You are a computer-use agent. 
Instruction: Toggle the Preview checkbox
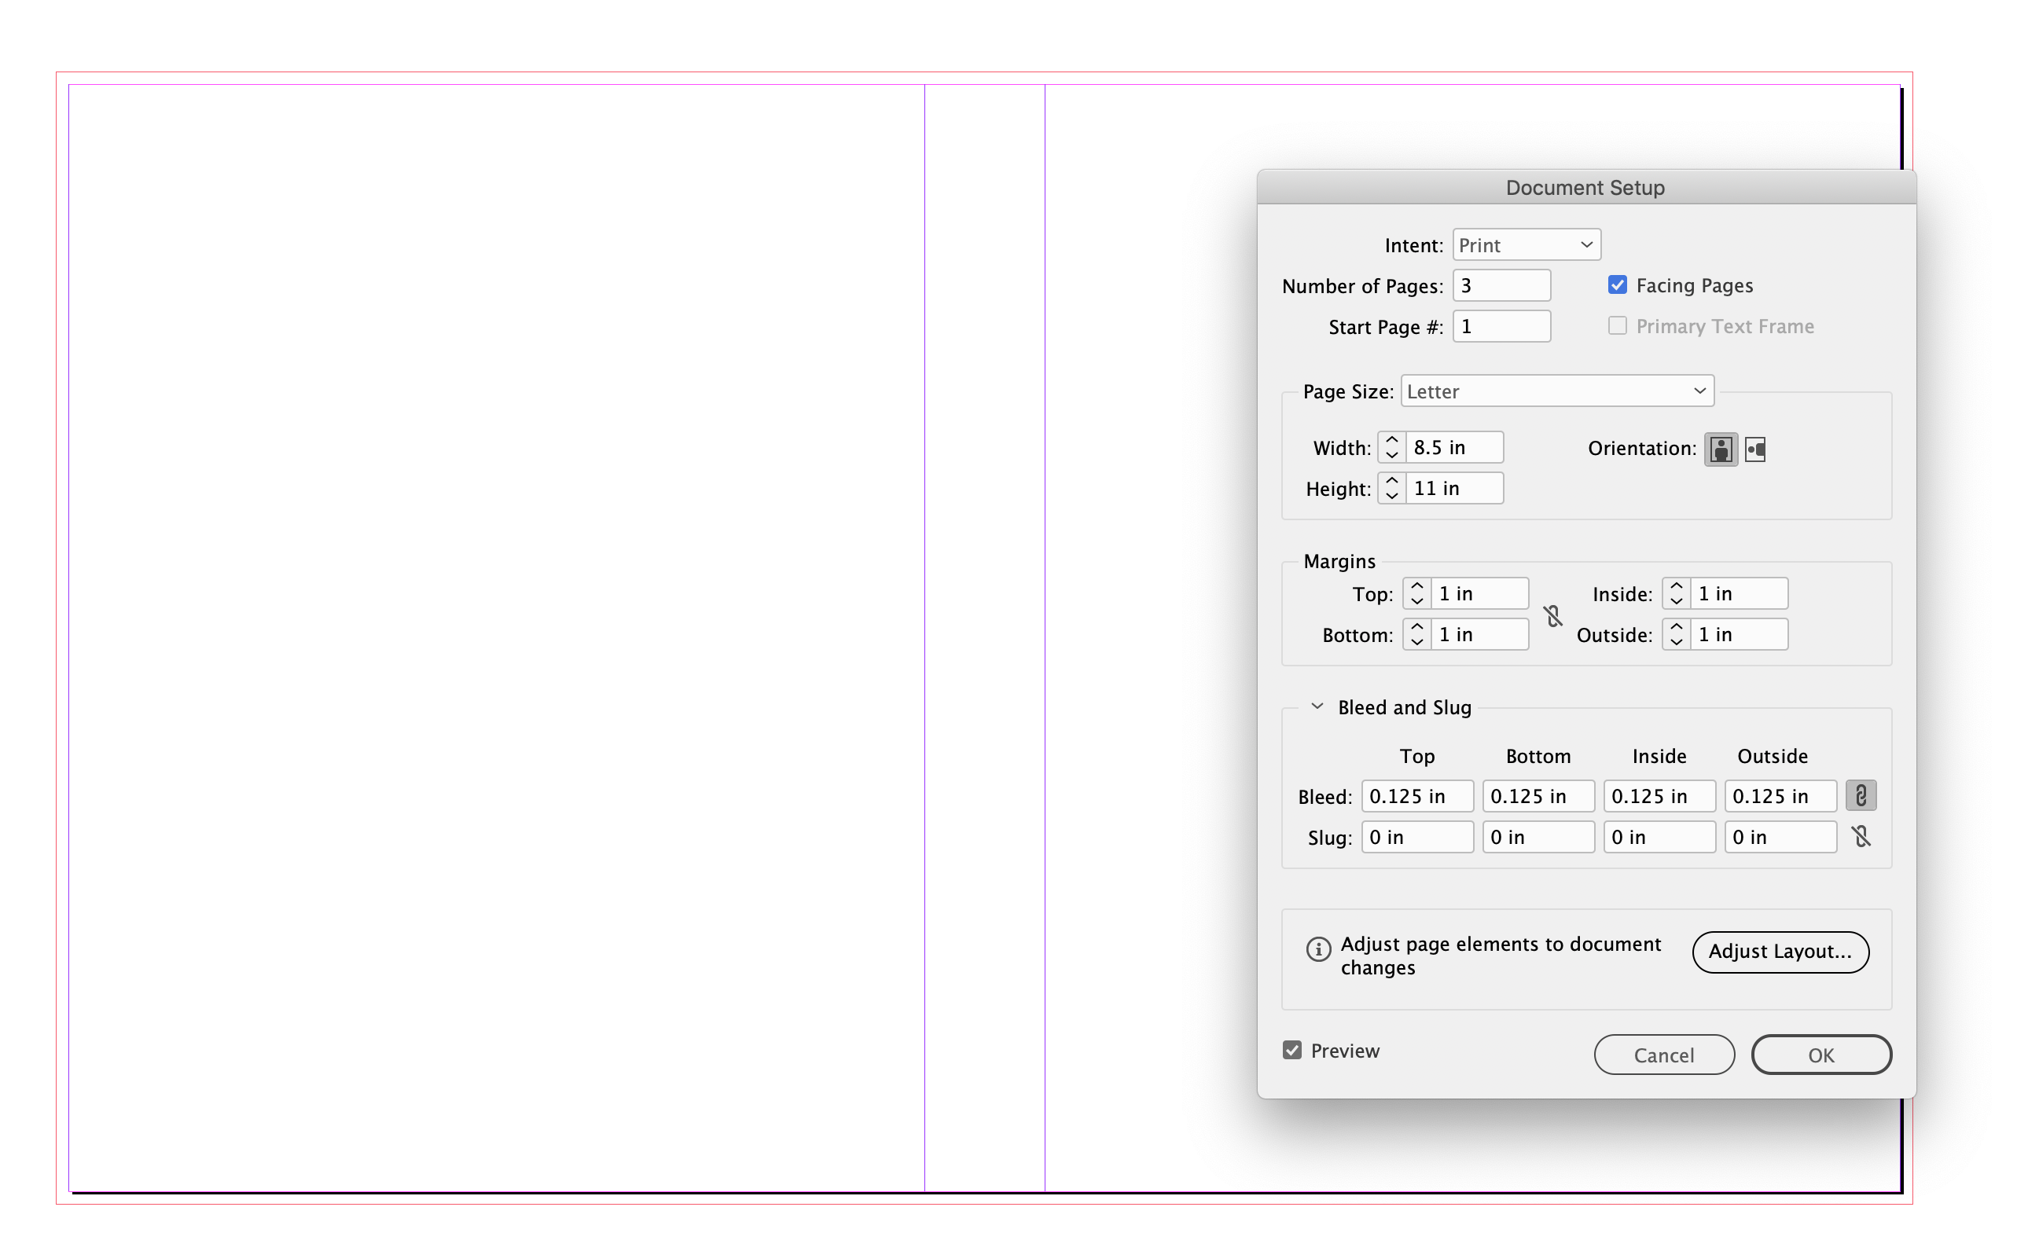1292,1050
